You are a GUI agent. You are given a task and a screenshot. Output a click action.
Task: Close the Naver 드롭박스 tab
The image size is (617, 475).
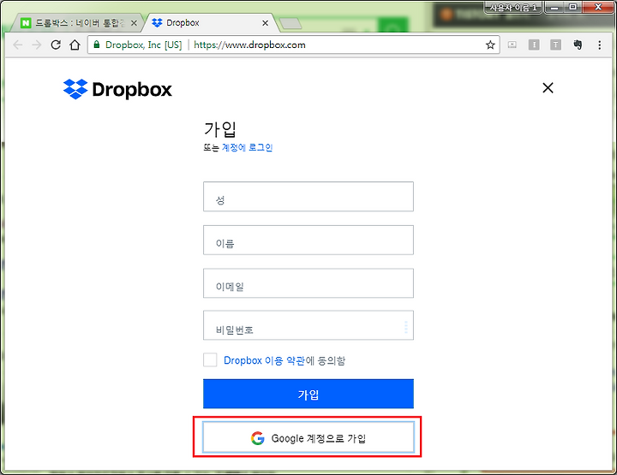point(134,23)
